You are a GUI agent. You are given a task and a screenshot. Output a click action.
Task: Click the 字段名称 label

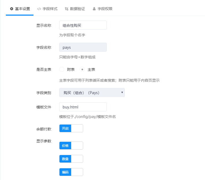pos(44,47)
